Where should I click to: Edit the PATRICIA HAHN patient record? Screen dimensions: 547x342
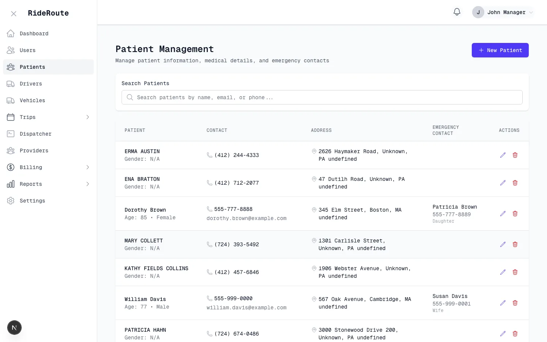(x=503, y=334)
